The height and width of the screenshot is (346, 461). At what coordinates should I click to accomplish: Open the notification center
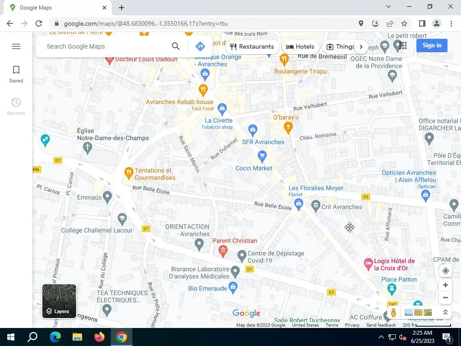(x=446, y=337)
